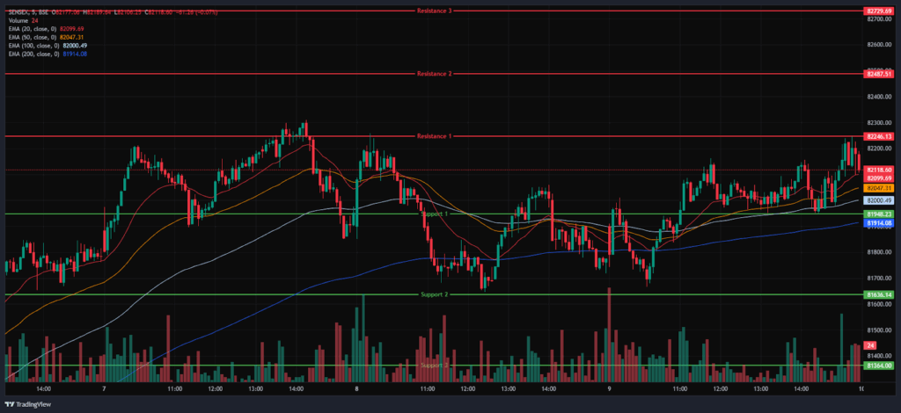Viewport: 901px width, 413px height.
Task: Click the Resistance 2 line label
Action: [x=434, y=74]
